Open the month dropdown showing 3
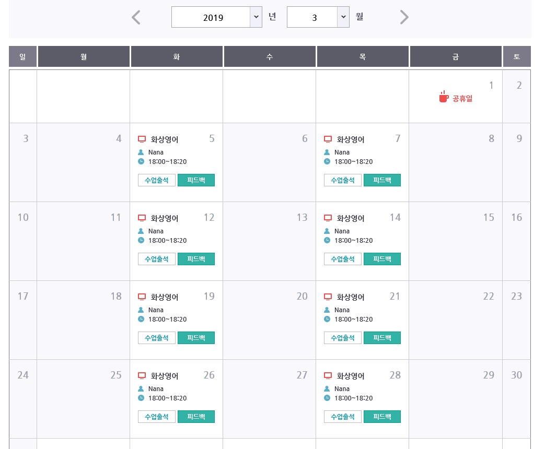The width and height of the screenshot is (545, 449). click(318, 17)
